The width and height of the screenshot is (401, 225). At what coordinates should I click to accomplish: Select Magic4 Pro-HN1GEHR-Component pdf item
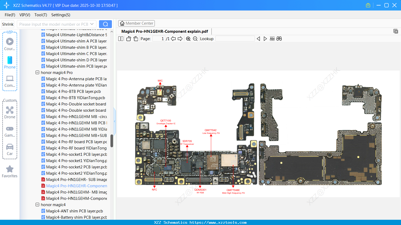[77, 186]
